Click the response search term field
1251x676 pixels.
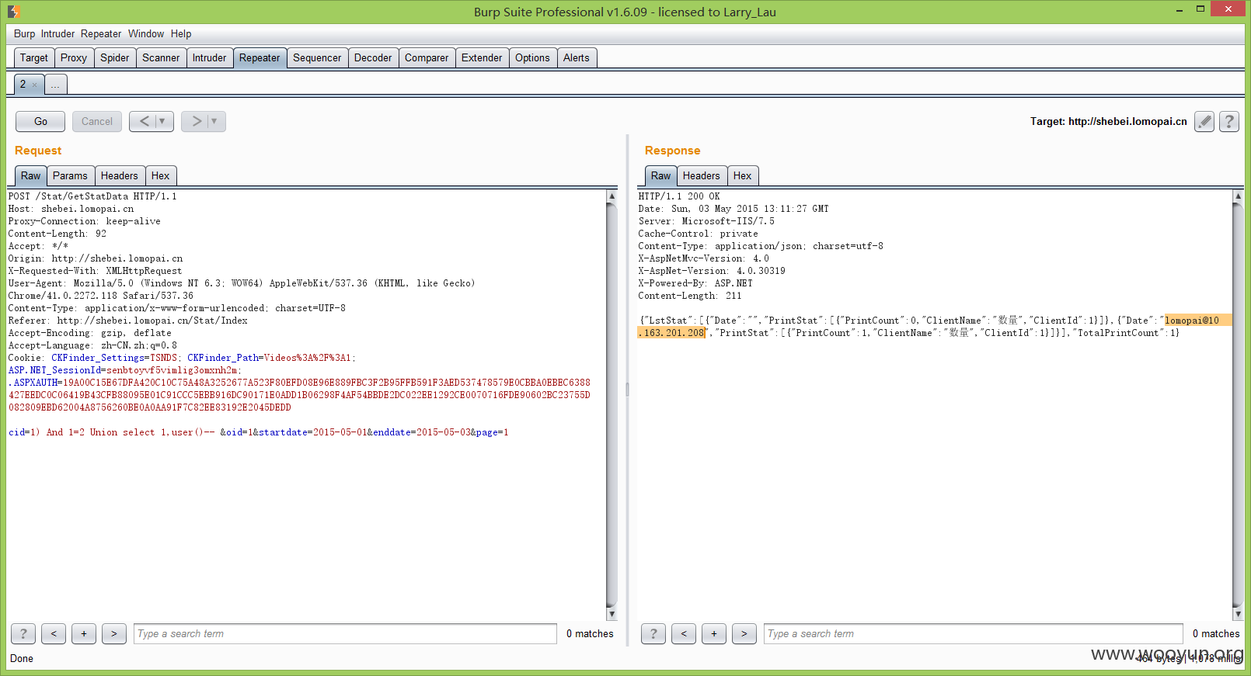click(974, 634)
